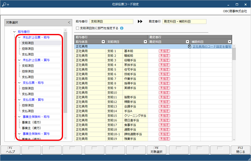Image resolution: width=251 pixels, height=161 pixels.
Task: Click the table scroll down arrow
Action: 234,140
